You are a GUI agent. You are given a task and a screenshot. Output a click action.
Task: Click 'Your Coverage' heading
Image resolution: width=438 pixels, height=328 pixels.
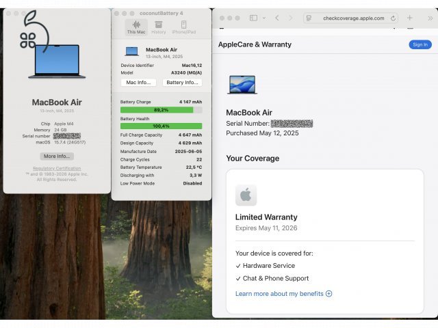(253, 159)
